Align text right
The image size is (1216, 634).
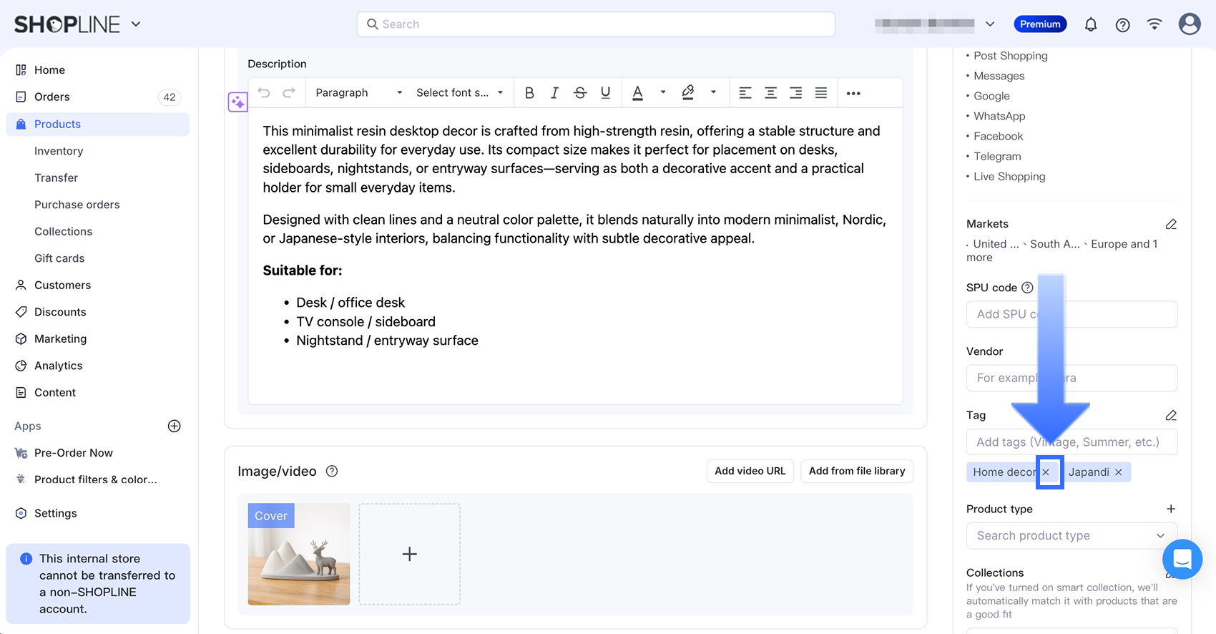click(795, 93)
